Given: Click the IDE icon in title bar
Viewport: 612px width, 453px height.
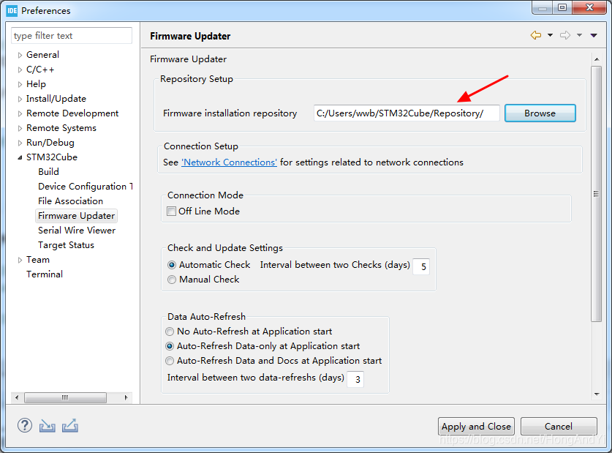Looking at the screenshot, I should (12, 10).
